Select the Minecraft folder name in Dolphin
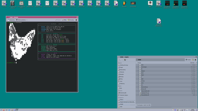Screen dimensions: 198x111 point(144,89)
